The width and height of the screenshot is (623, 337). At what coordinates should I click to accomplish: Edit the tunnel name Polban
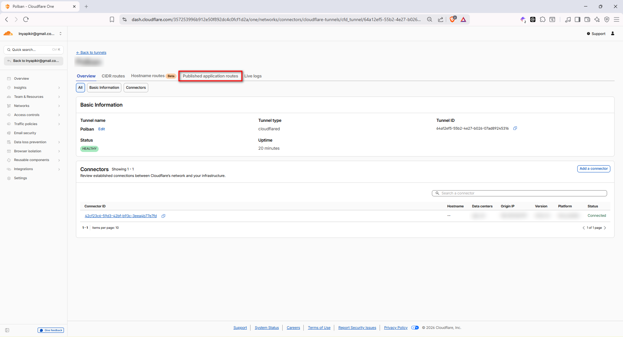click(x=102, y=129)
